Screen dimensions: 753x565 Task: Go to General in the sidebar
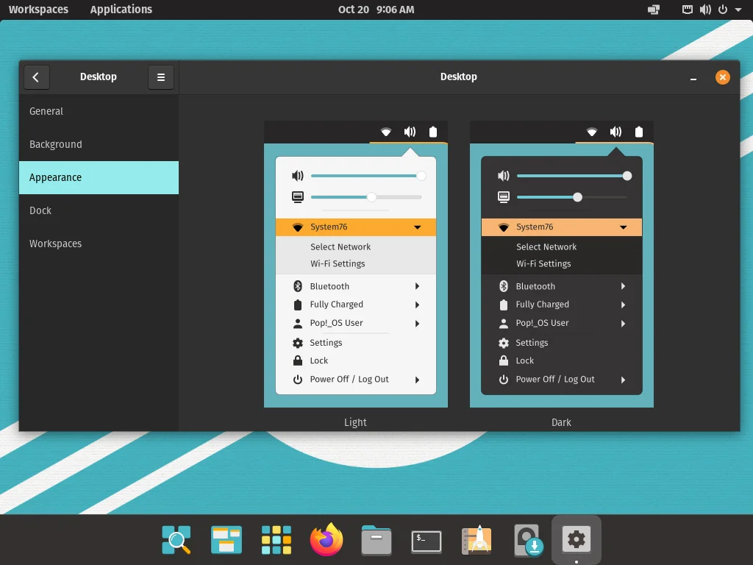click(x=99, y=111)
